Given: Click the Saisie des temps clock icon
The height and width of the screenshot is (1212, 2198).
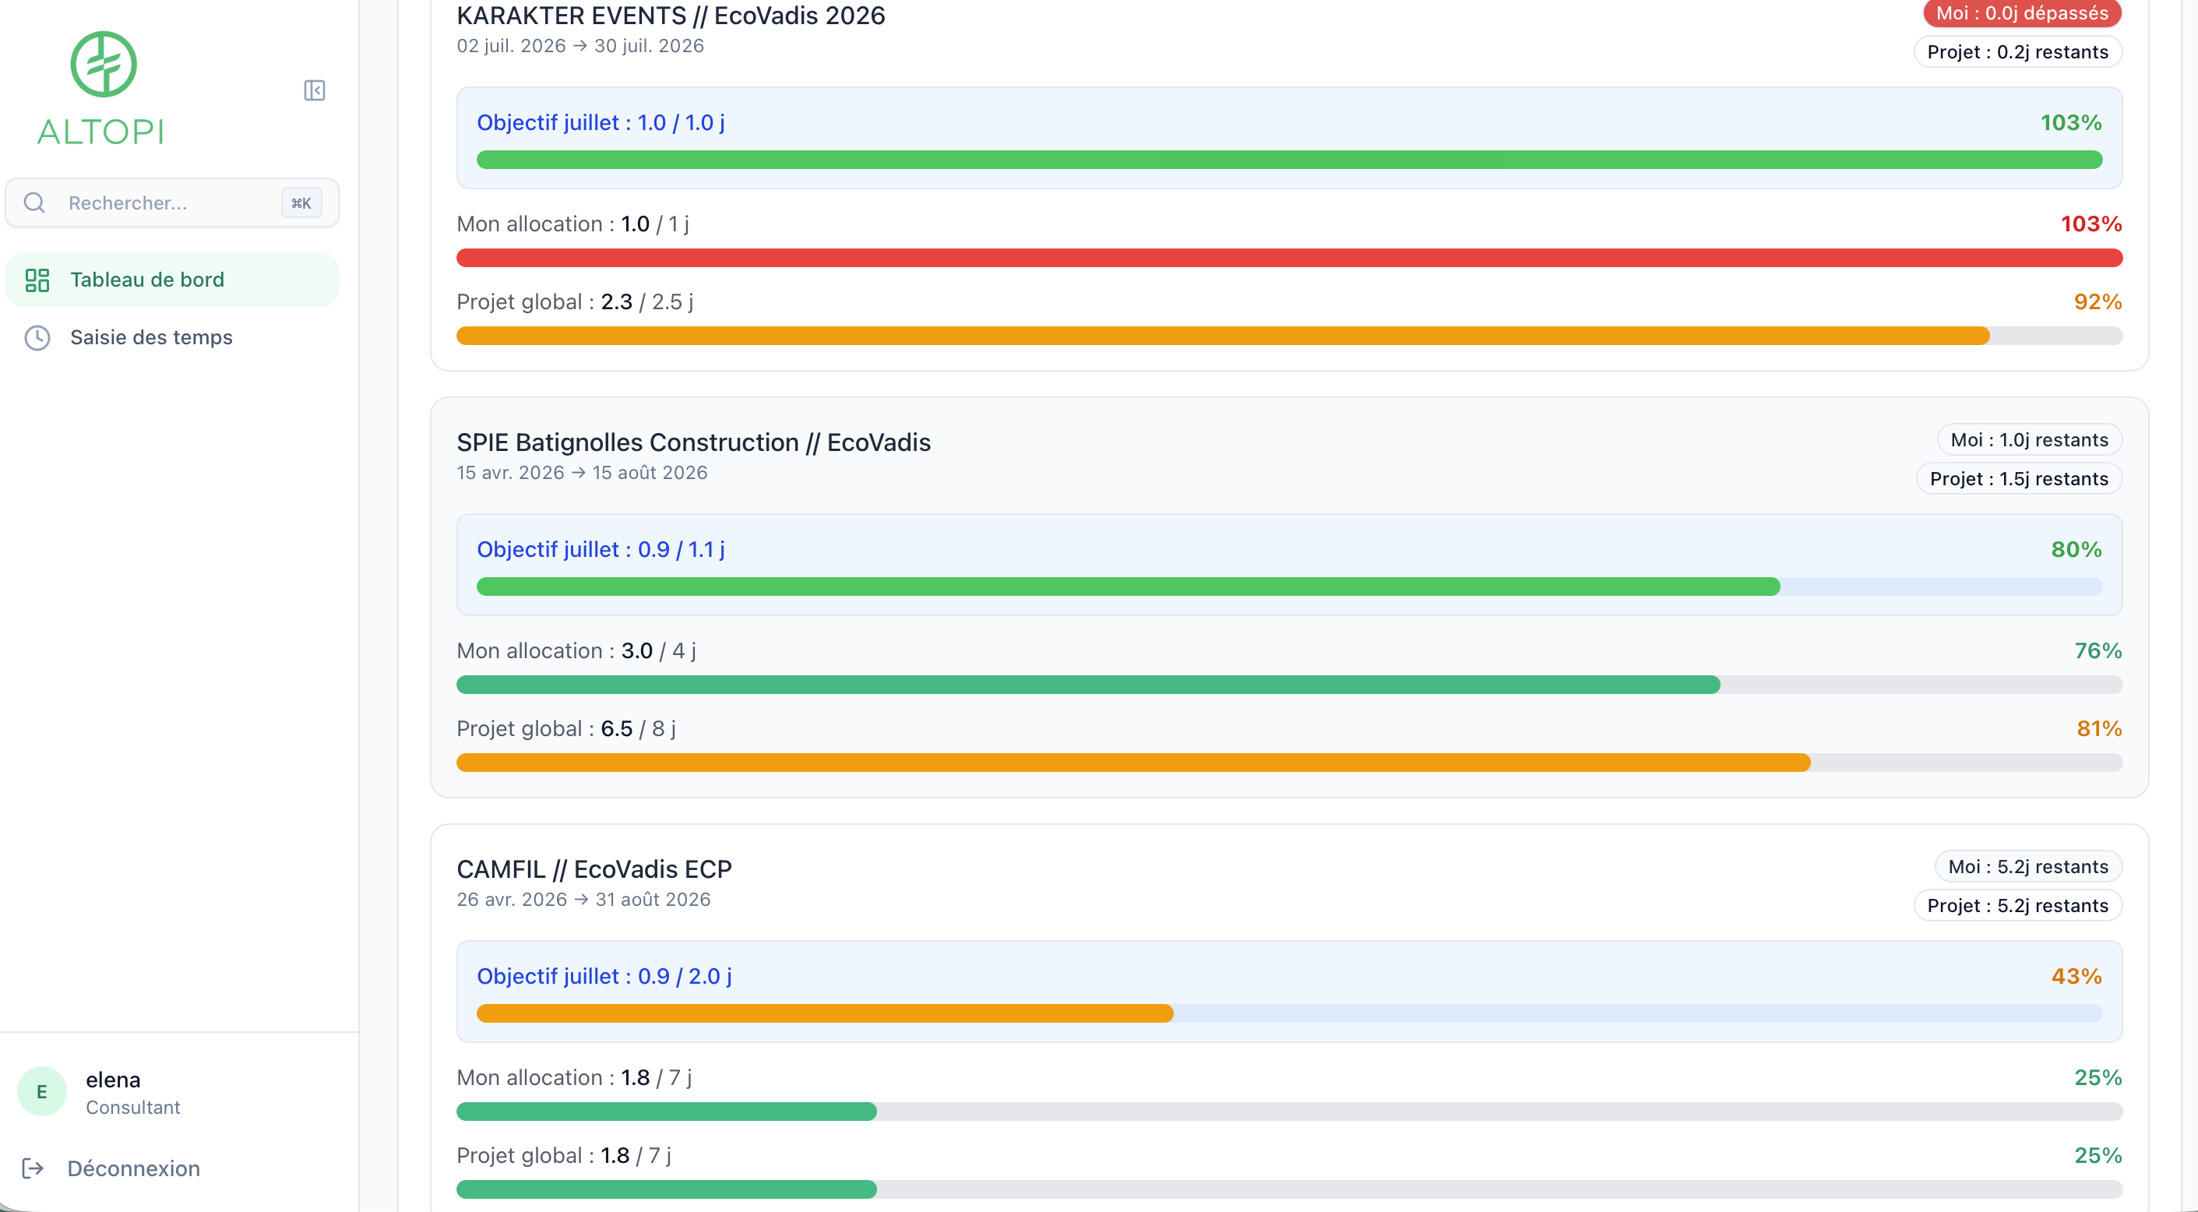Looking at the screenshot, I should (37, 338).
